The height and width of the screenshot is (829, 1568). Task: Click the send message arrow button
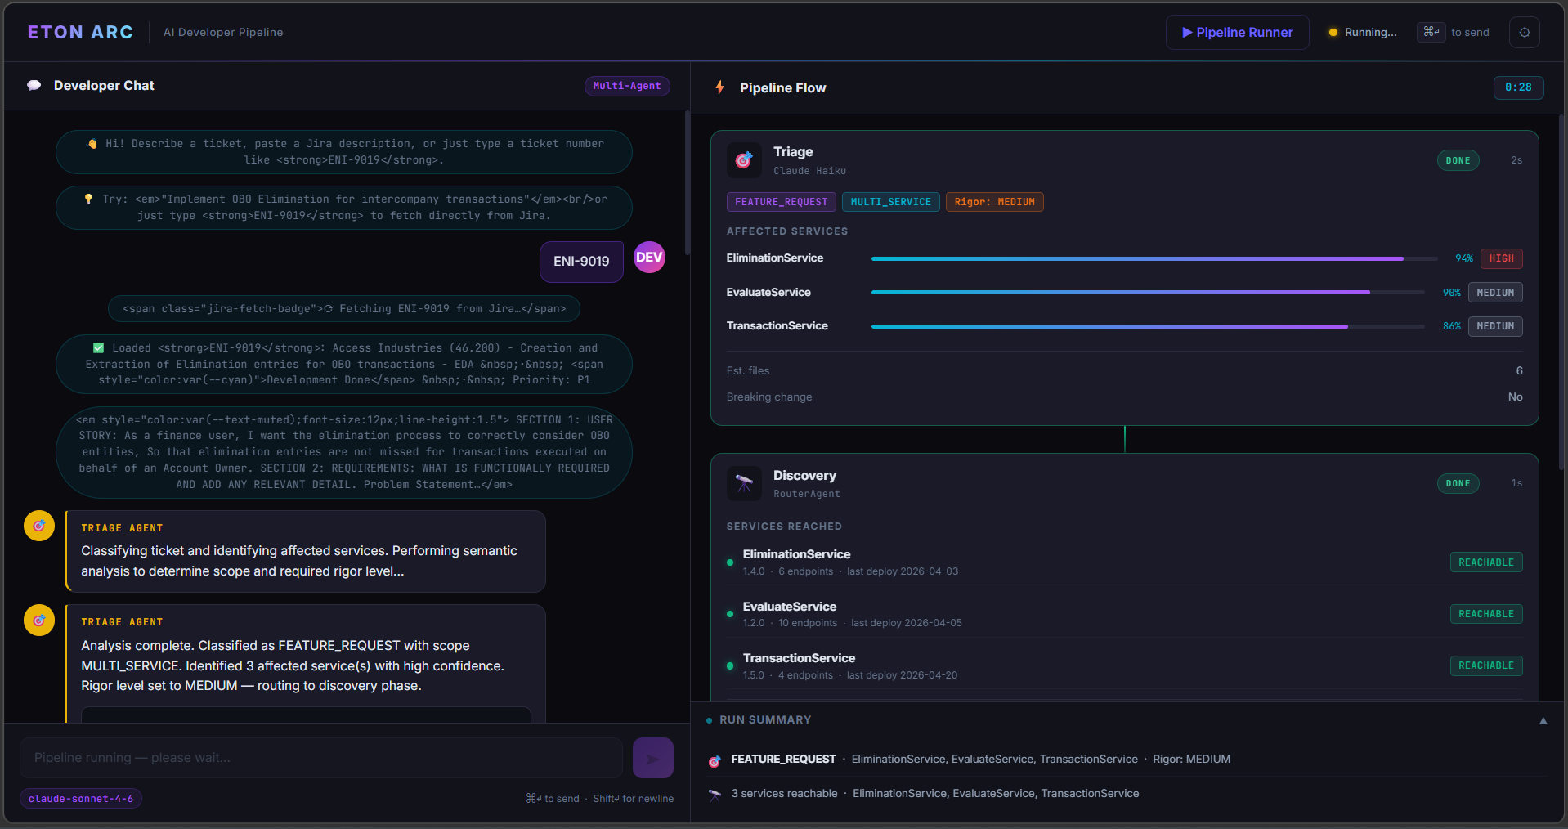(x=652, y=758)
